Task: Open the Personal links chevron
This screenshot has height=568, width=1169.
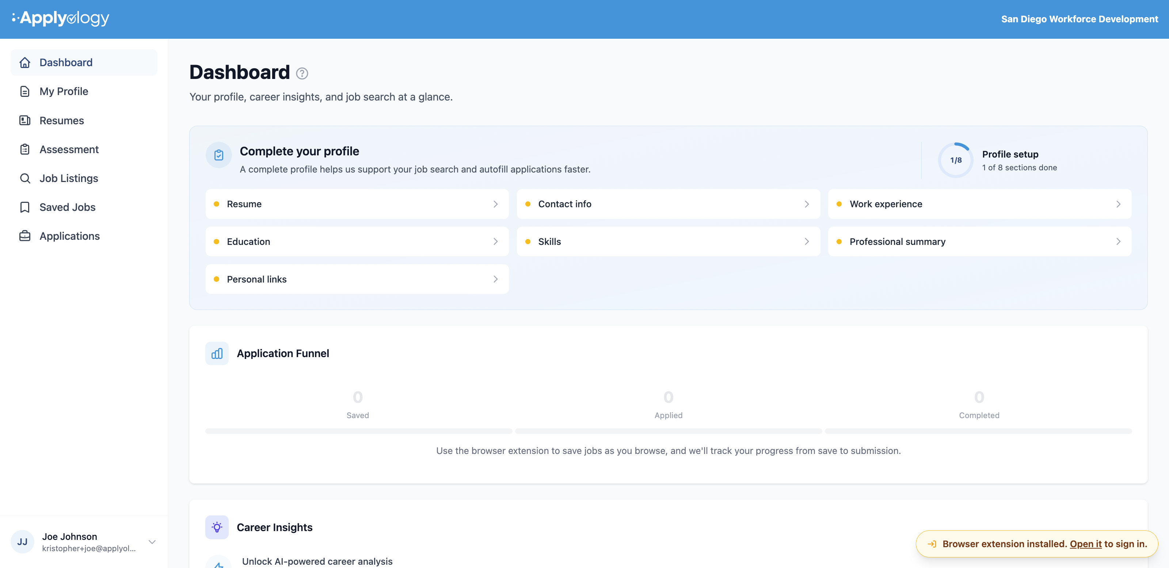Action: (496, 279)
